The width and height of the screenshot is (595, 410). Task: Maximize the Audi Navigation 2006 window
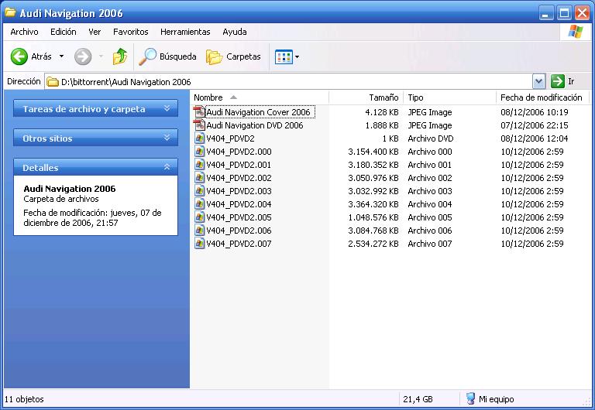tap(564, 13)
